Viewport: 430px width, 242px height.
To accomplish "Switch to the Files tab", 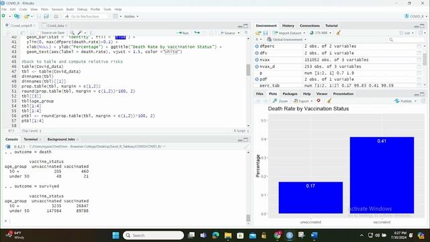I will click(259, 94).
